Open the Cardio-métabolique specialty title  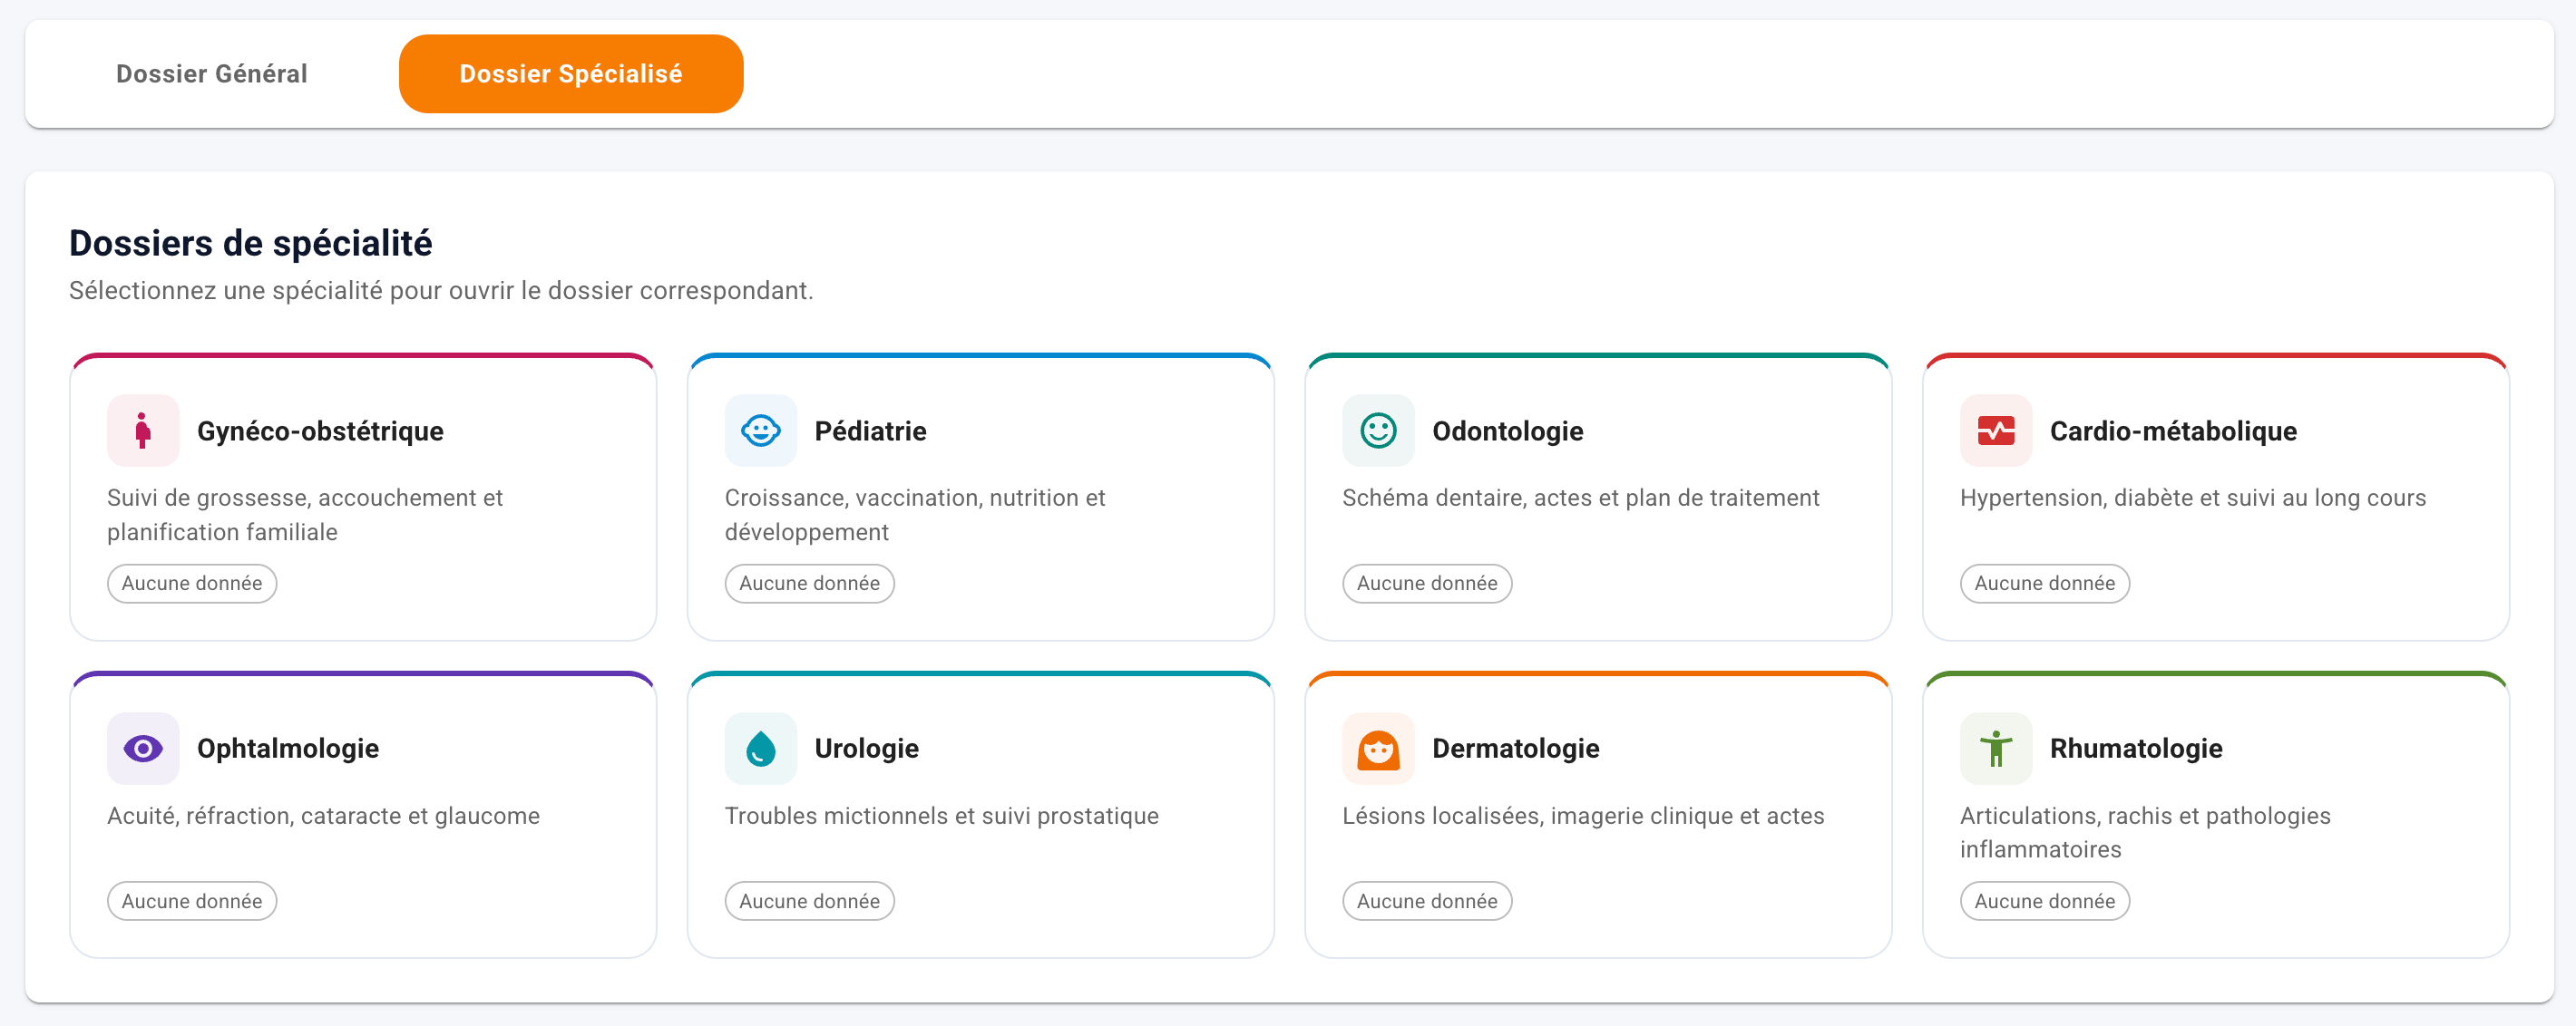[2173, 431]
